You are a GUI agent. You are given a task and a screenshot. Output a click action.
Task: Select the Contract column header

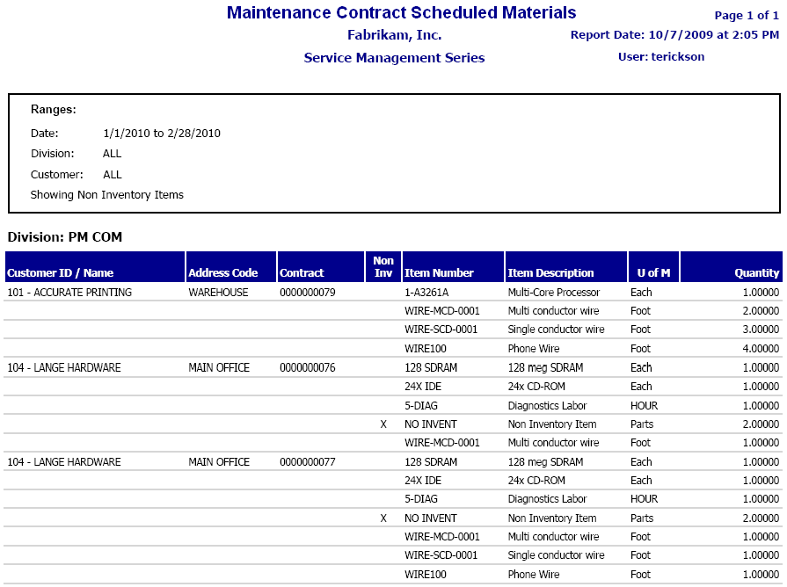pos(302,273)
